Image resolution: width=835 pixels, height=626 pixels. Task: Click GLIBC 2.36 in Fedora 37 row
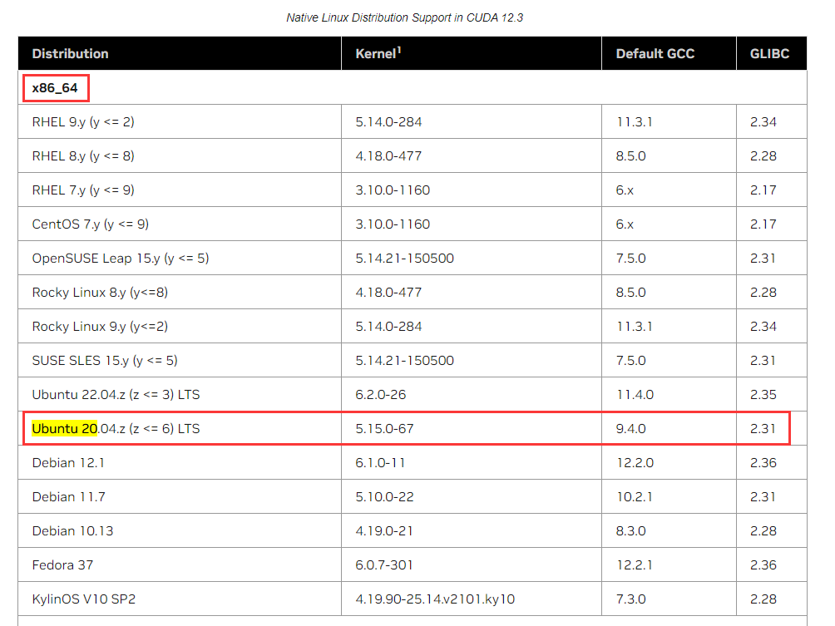pos(763,564)
